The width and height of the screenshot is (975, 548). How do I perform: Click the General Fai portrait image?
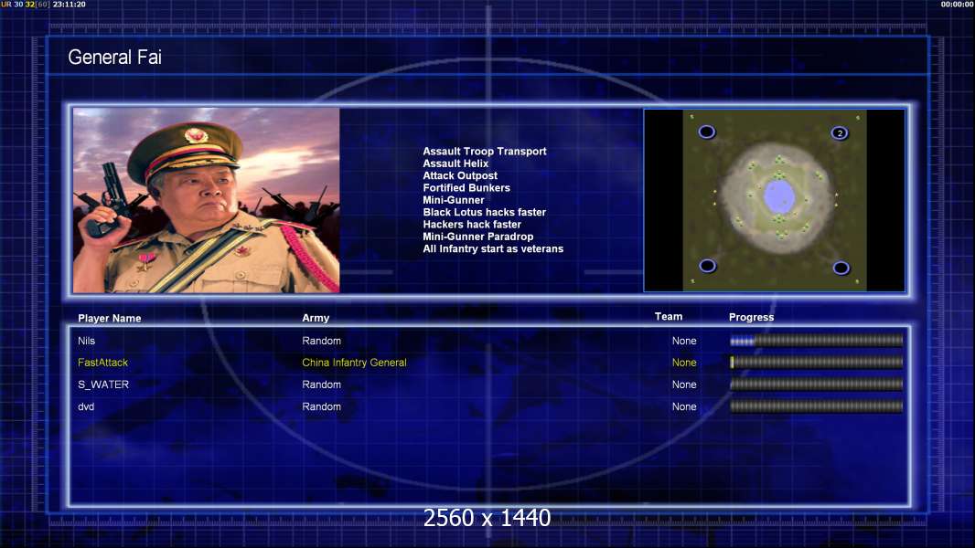pos(207,200)
